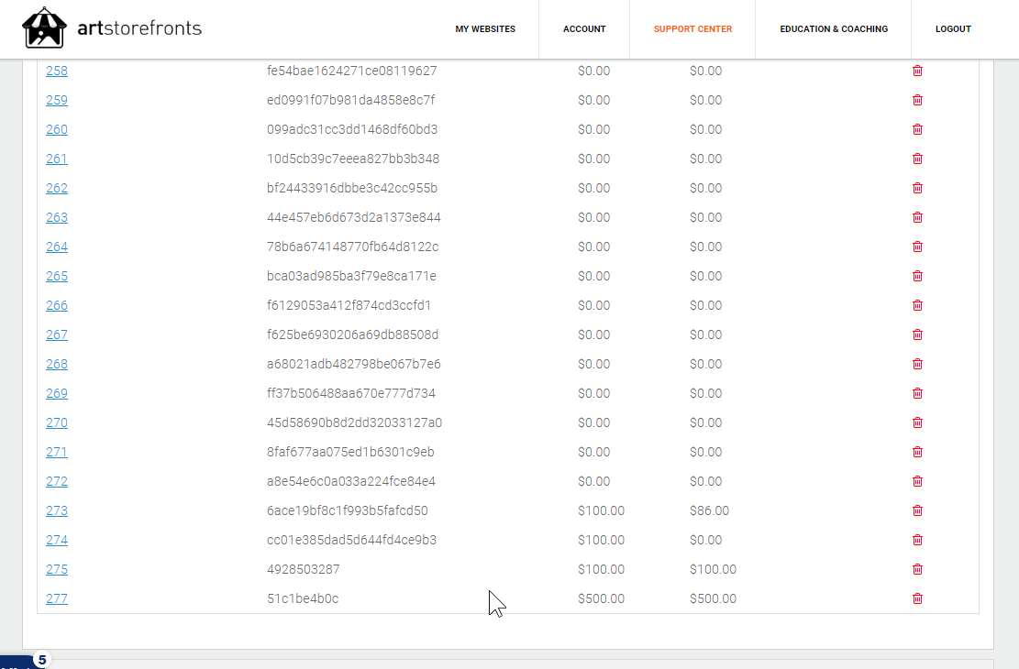Screen dimensions: 1019x669
Task: Remove row 268 with trash icon
Action: coord(917,364)
